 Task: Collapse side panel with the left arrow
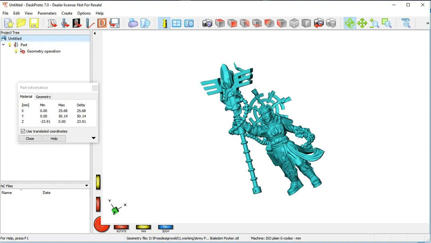click(95, 33)
